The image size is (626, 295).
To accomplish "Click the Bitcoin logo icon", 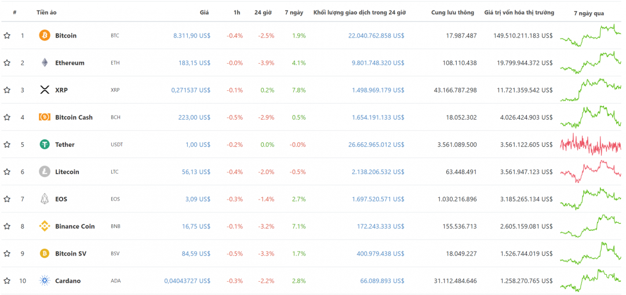I will (45, 35).
